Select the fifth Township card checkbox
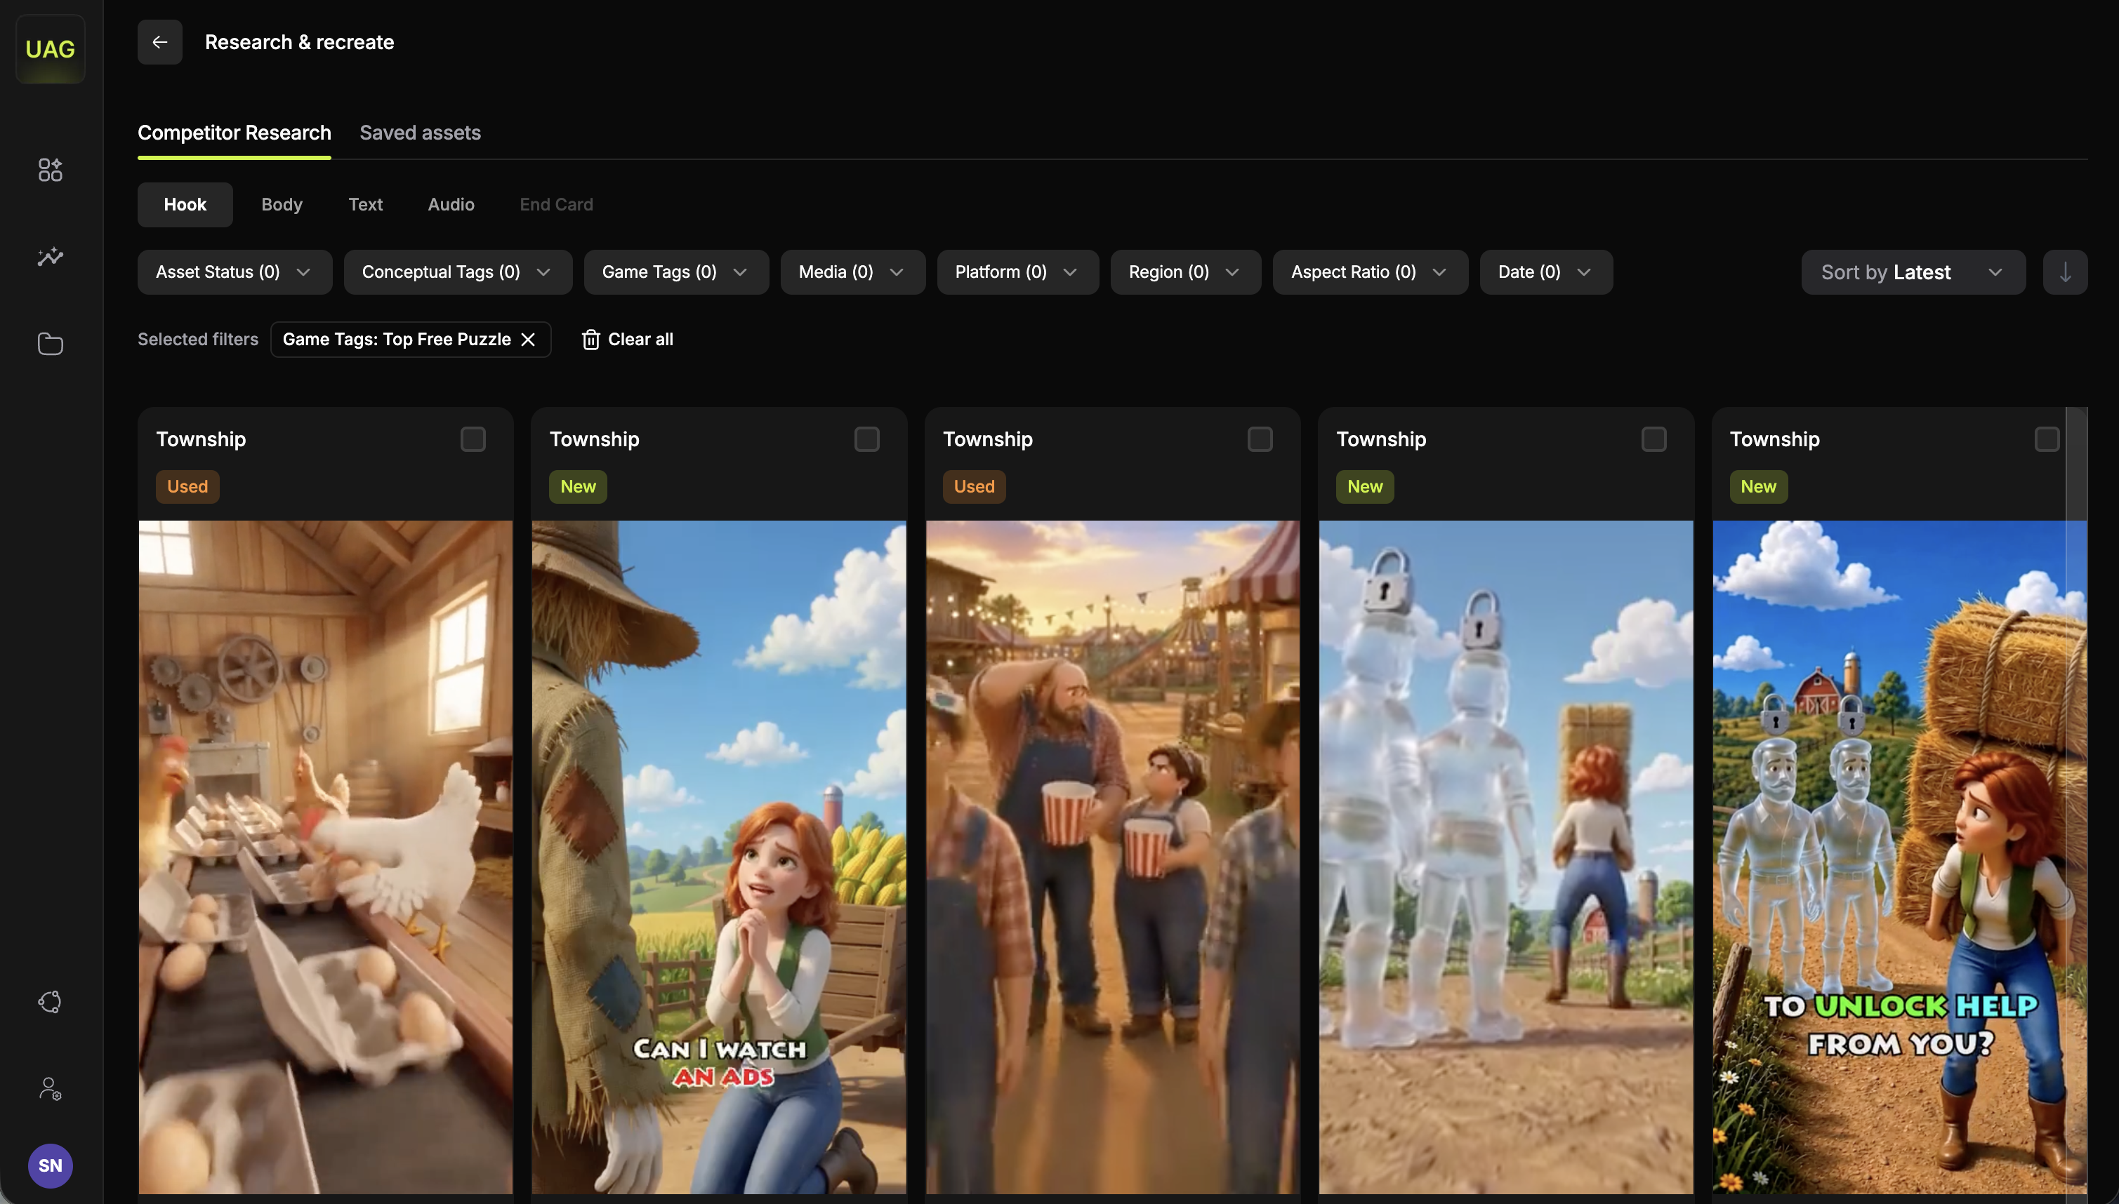The width and height of the screenshot is (2119, 1204). coord(2047,439)
